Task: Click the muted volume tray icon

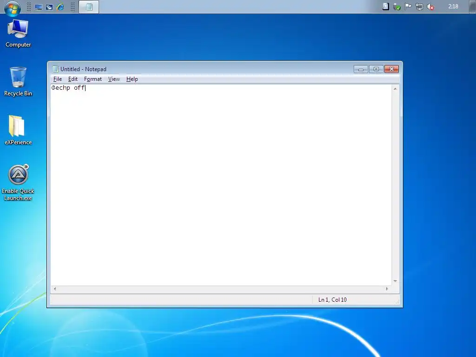Action: tap(430, 7)
